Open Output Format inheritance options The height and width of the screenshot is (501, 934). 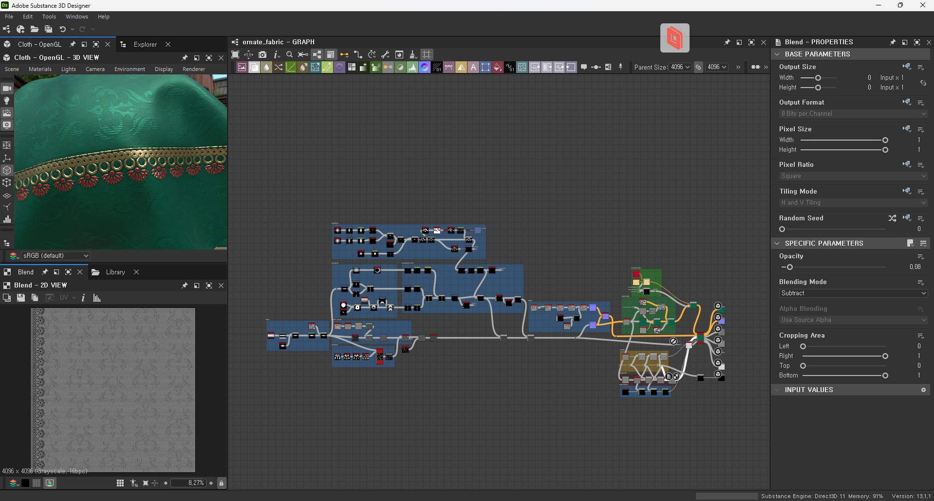[x=907, y=102]
